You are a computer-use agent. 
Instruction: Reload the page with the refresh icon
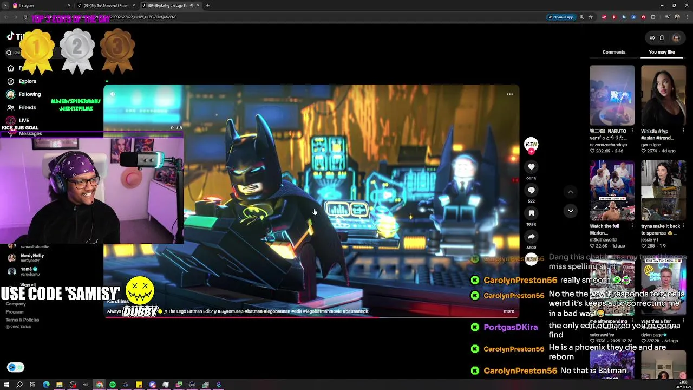click(x=25, y=17)
